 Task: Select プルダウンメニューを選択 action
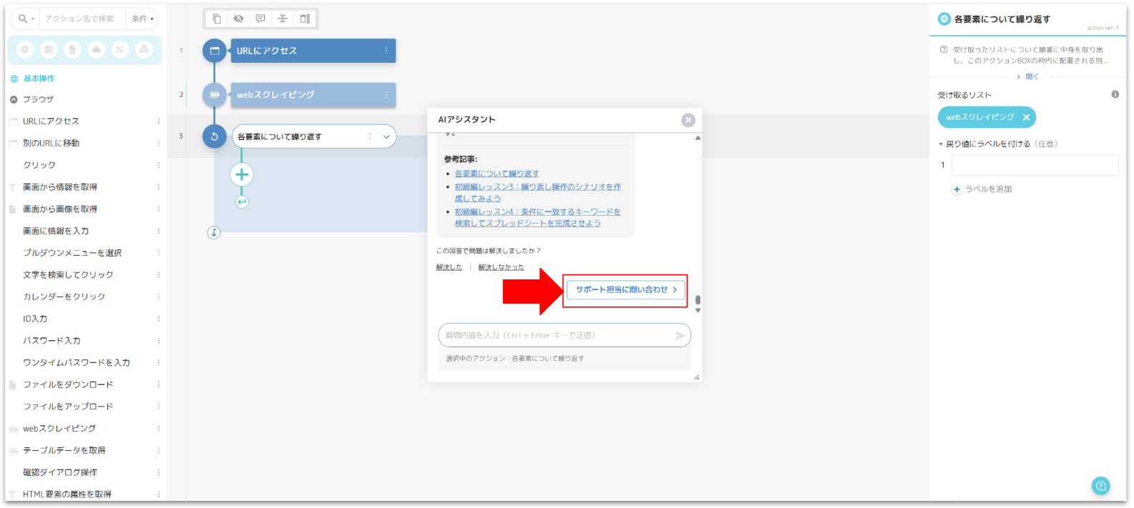click(72, 253)
